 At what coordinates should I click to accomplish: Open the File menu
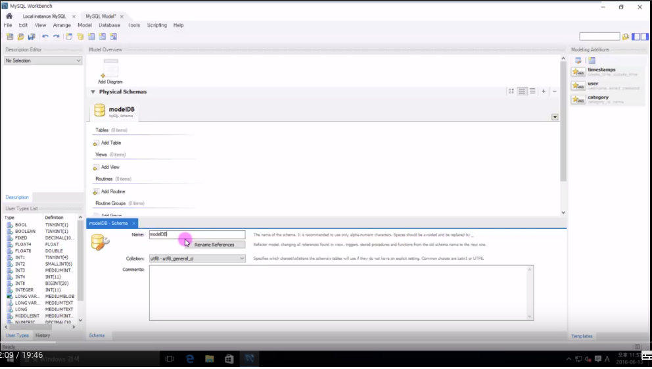[x=8, y=26]
